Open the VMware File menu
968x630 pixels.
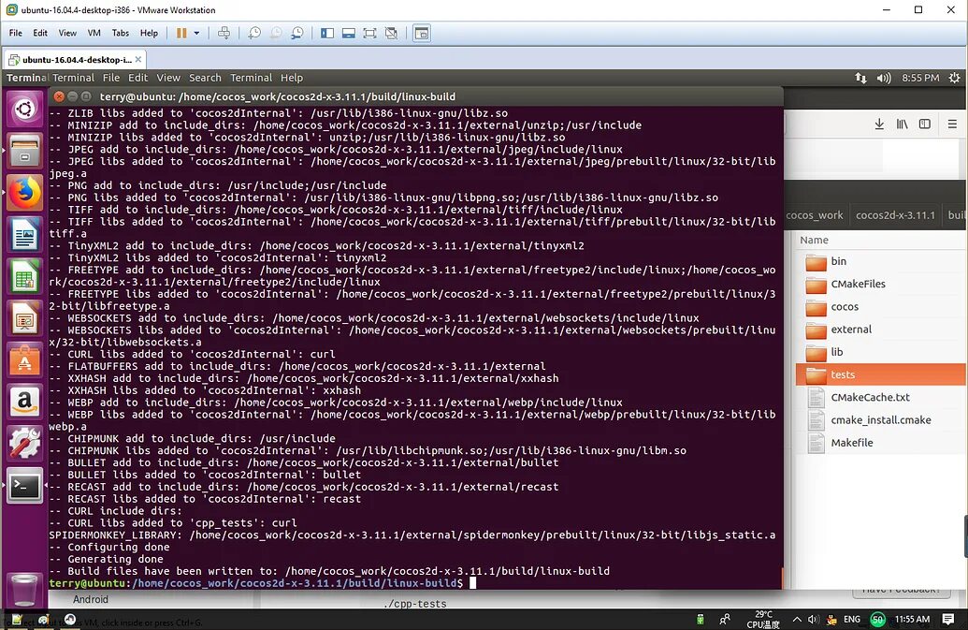coord(16,33)
